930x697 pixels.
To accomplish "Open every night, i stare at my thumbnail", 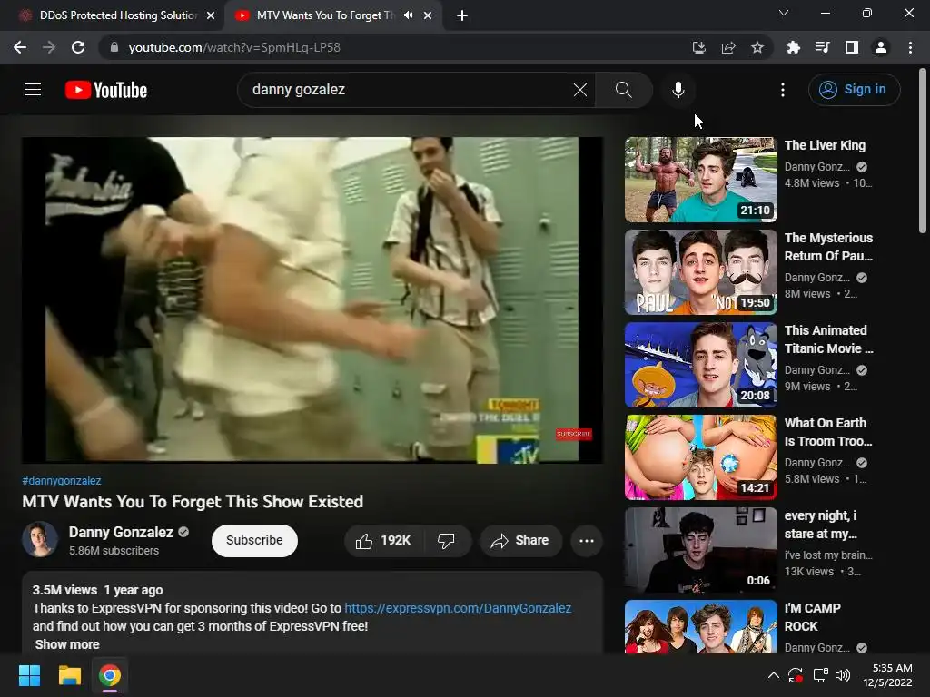I will 700,549.
